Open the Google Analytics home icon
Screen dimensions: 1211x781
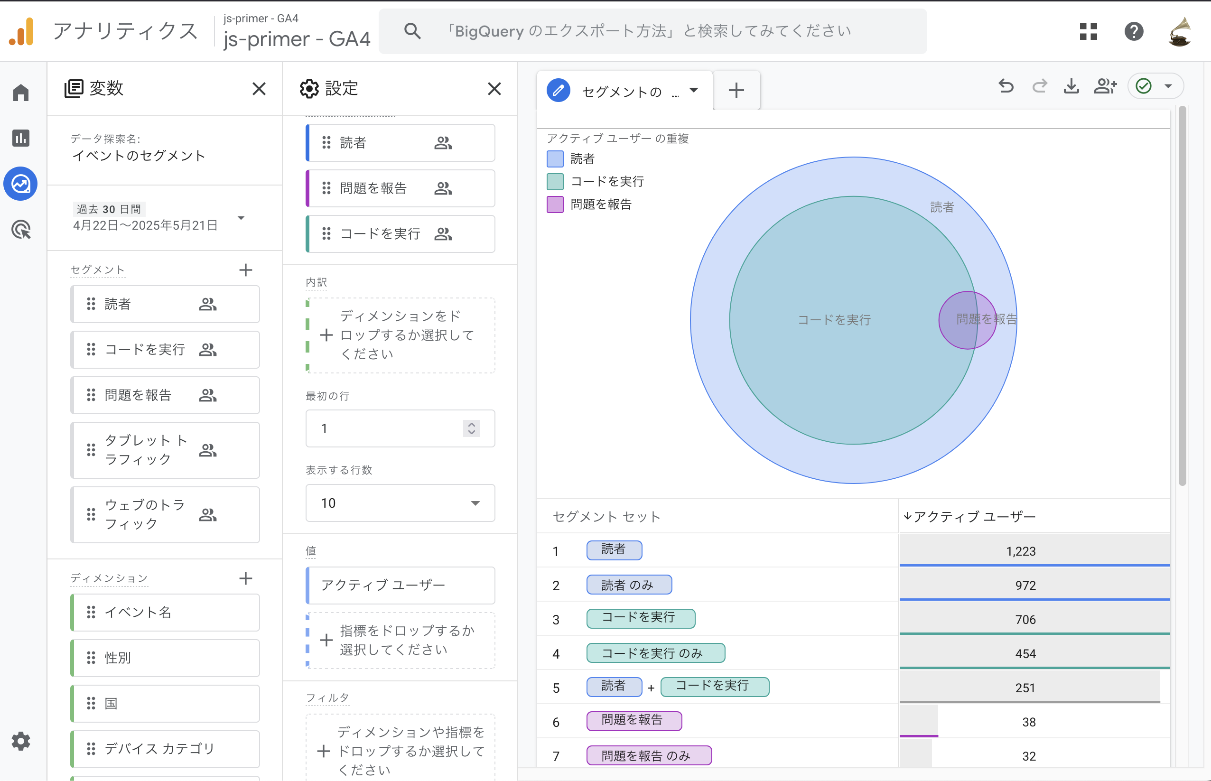(x=21, y=93)
